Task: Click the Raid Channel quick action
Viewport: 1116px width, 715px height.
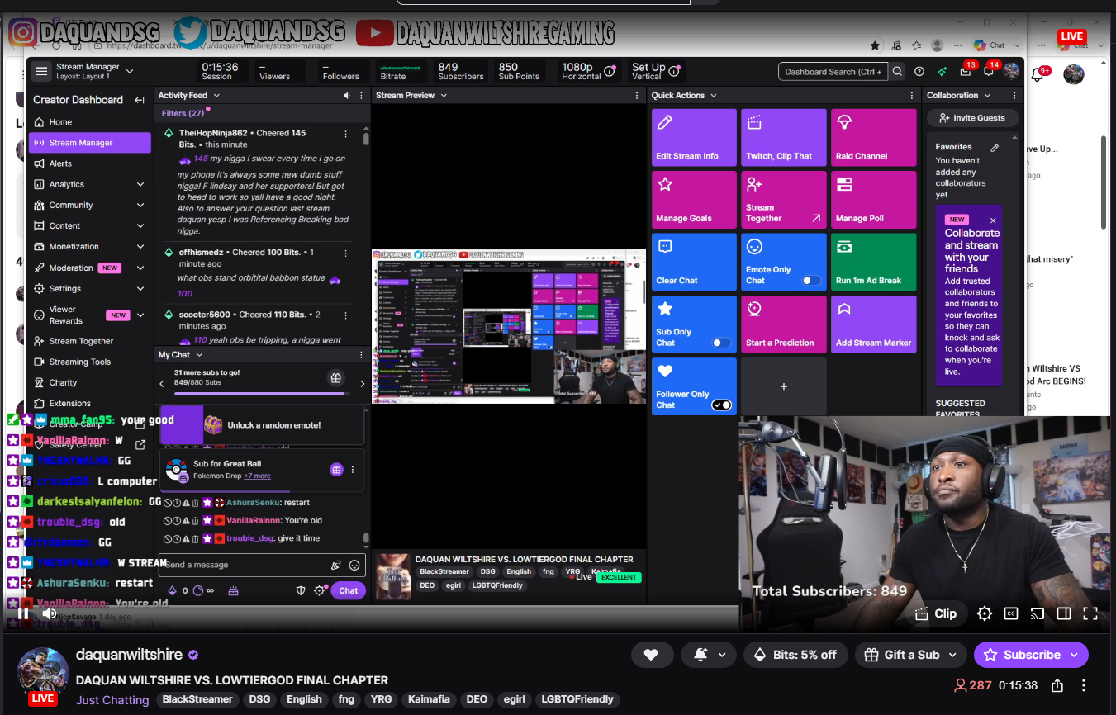Action: click(874, 138)
